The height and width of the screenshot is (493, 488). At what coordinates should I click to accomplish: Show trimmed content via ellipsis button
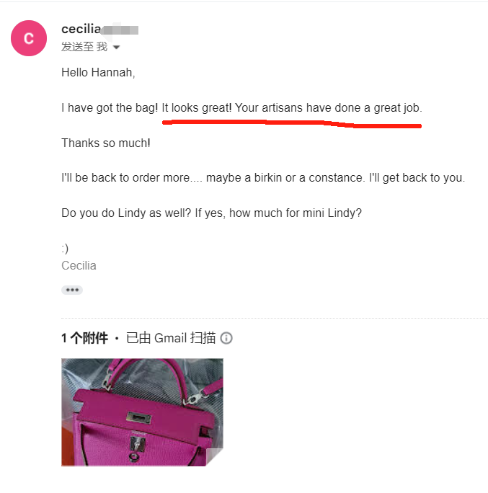72,290
